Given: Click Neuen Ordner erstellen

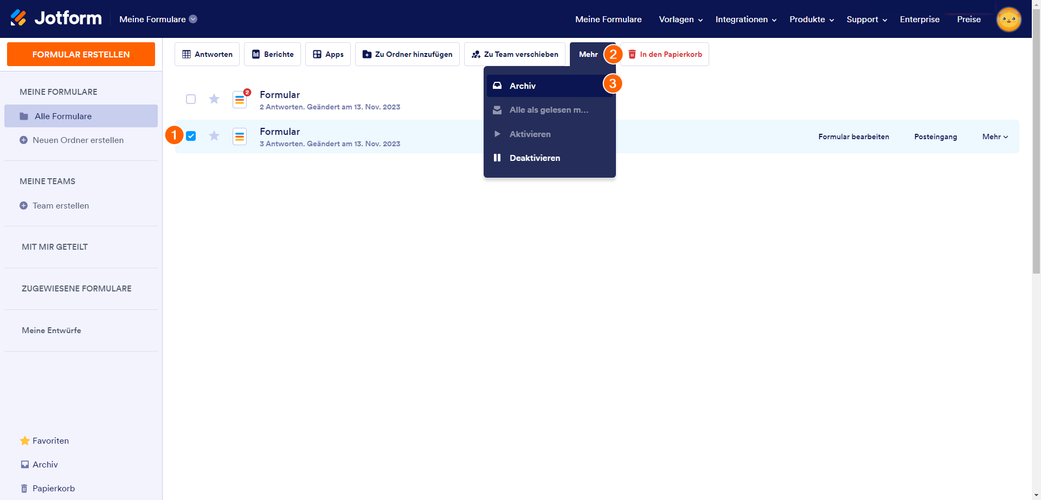Looking at the screenshot, I should [x=72, y=140].
